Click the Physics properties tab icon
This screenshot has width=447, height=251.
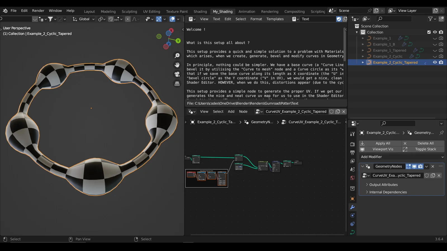[x=352, y=224]
